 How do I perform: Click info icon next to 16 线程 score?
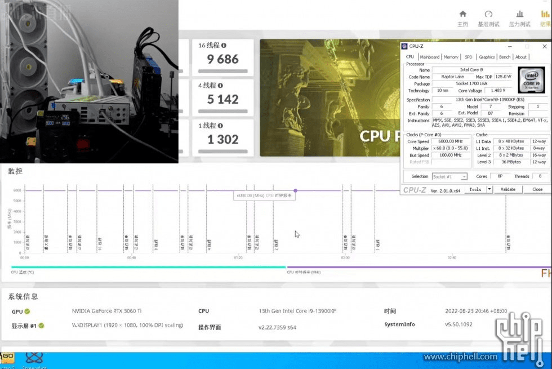coord(224,46)
